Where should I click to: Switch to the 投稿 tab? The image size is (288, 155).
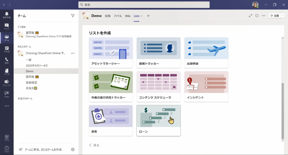coord(108,16)
